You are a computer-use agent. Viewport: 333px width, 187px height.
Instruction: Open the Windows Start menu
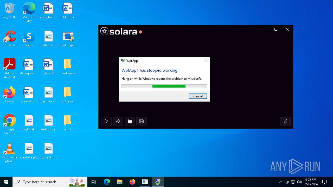click(x=6, y=182)
